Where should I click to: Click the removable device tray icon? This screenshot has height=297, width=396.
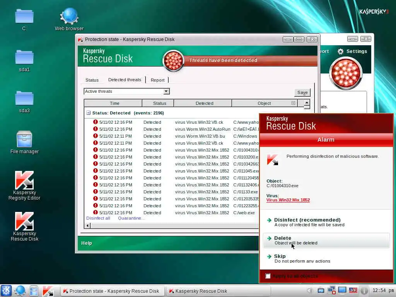[321, 291]
